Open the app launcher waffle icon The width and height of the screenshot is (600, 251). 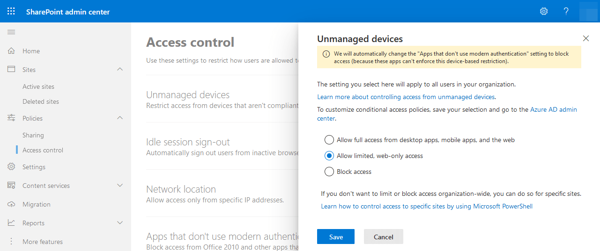11,11
